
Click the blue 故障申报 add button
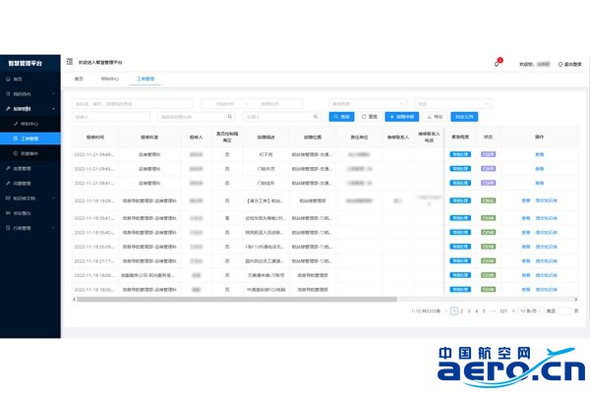point(402,117)
